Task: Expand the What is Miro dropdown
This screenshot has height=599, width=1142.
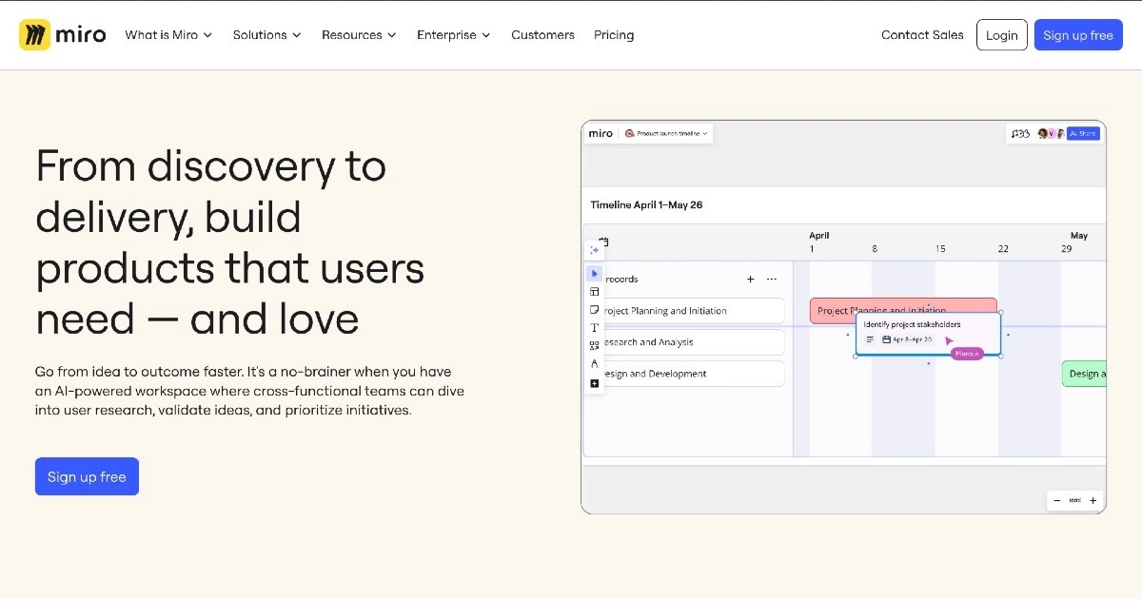Action: point(168,35)
